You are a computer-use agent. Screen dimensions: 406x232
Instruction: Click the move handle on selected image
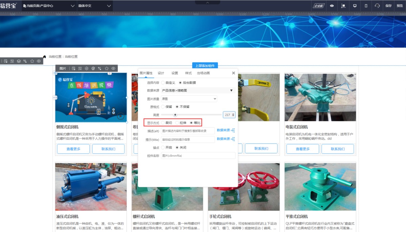pos(55,73)
